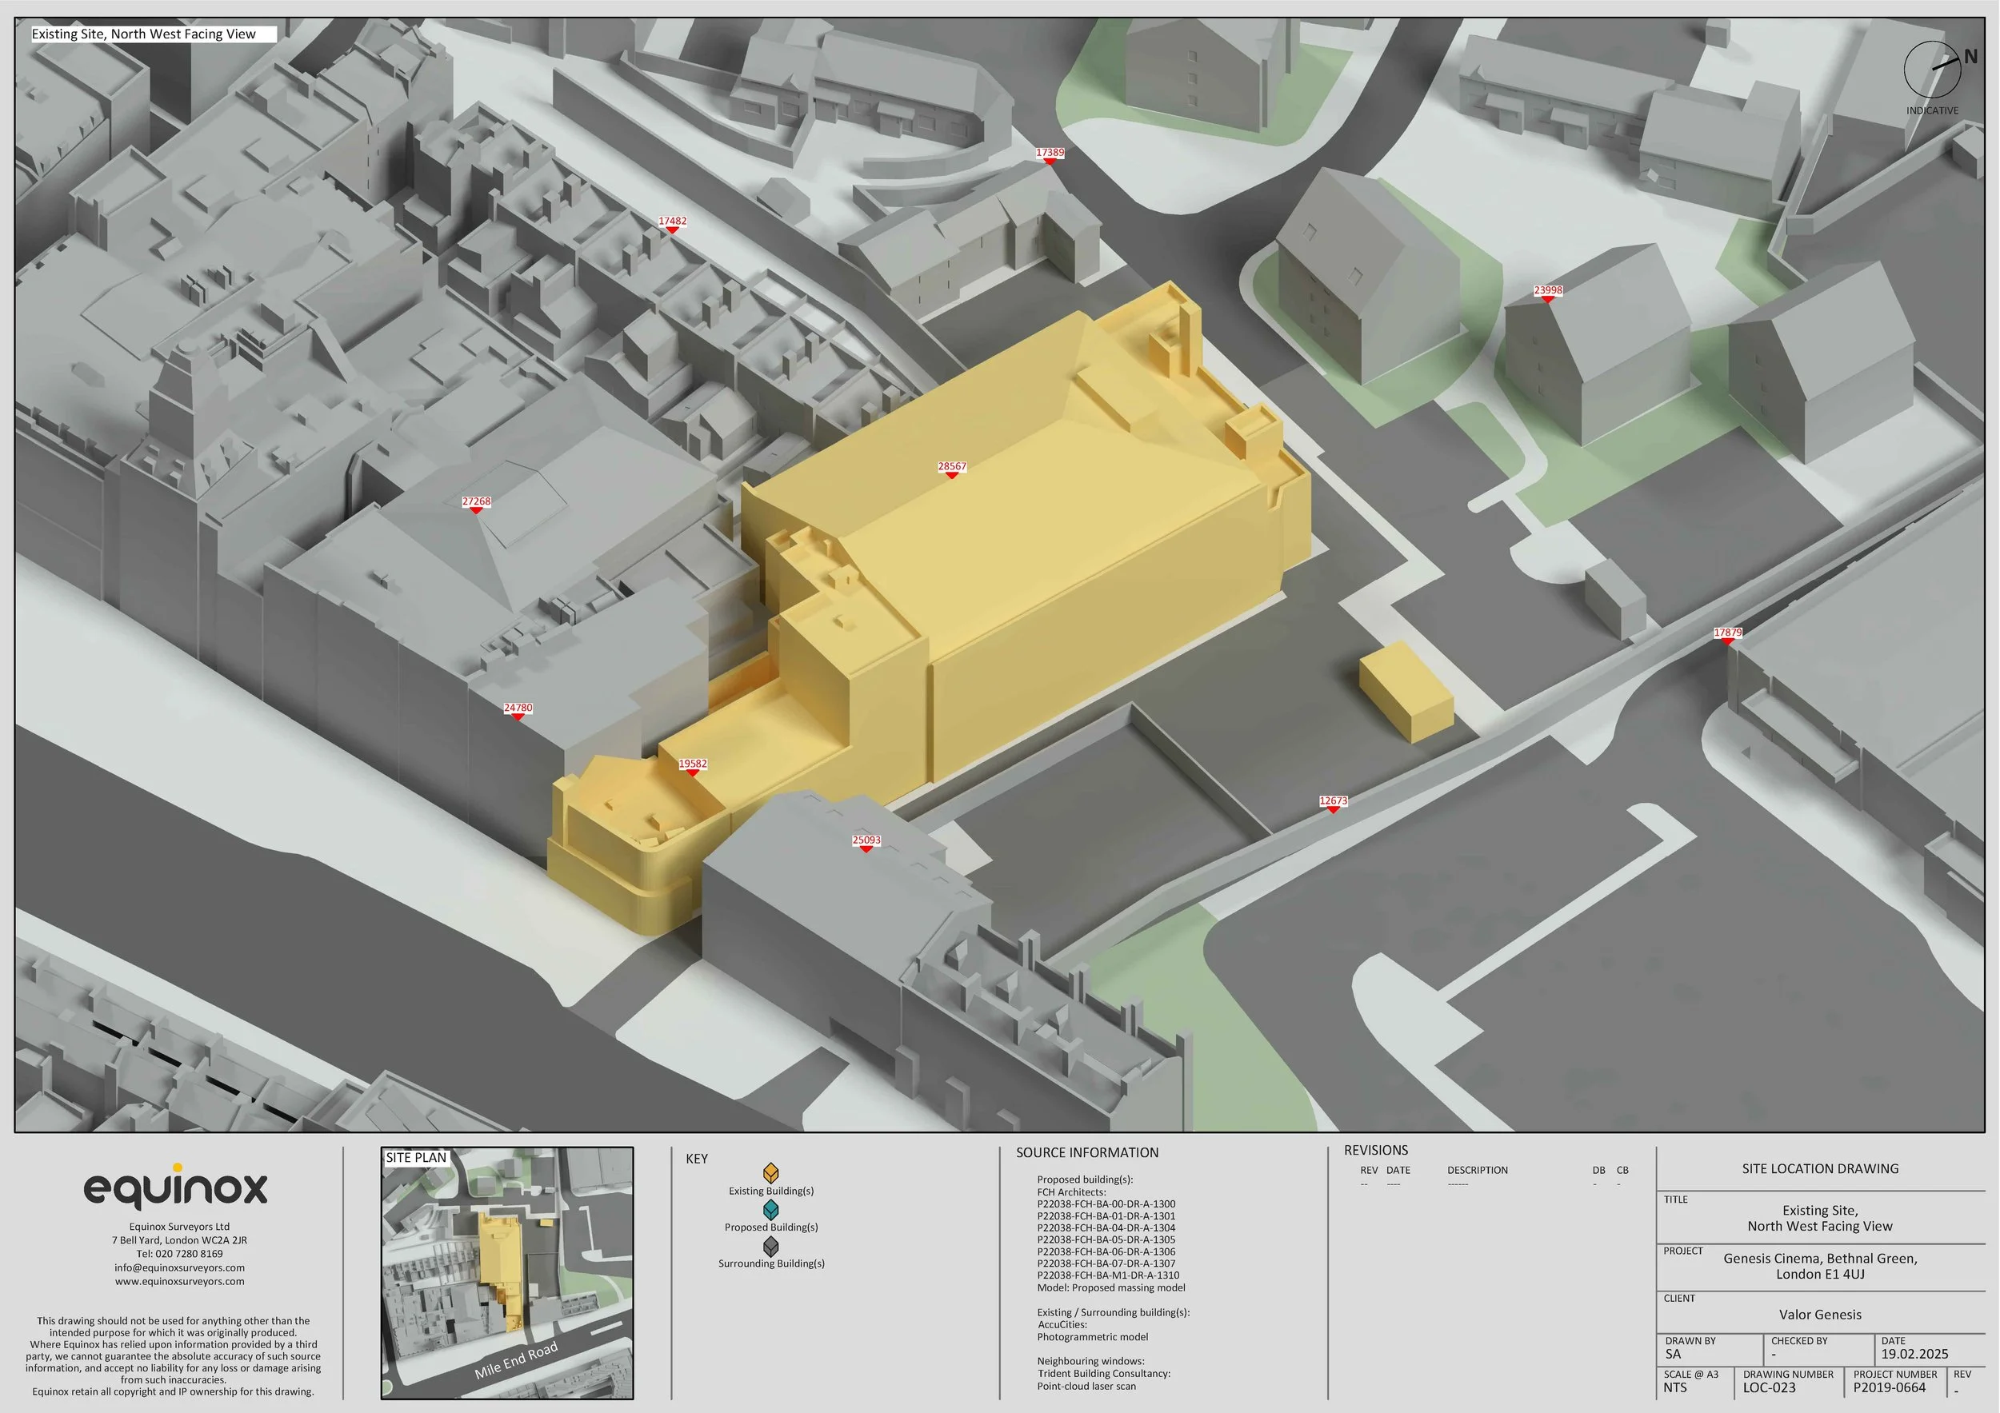Click the 23998 height marker
This screenshot has height=1413, width=2000.
[x=1548, y=291]
